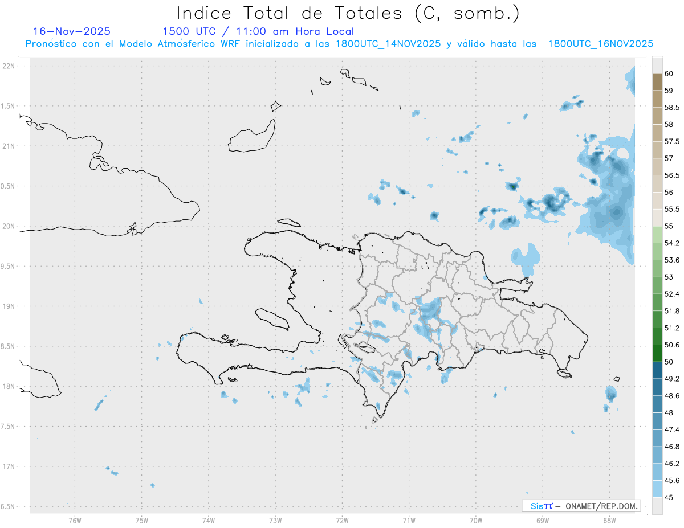The image size is (684, 528).
Task: Click longitude axis label "72W"
Action: [342, 520]
